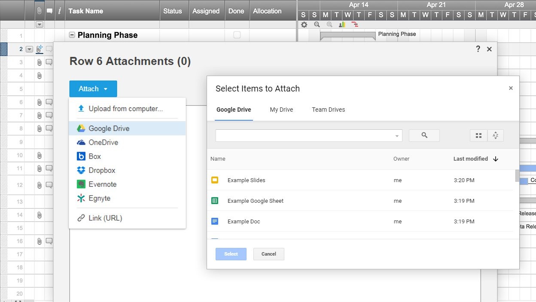Screen dimensions: 536x302
Task: Sort files by Last modified column header
Action: coord(471,159)
